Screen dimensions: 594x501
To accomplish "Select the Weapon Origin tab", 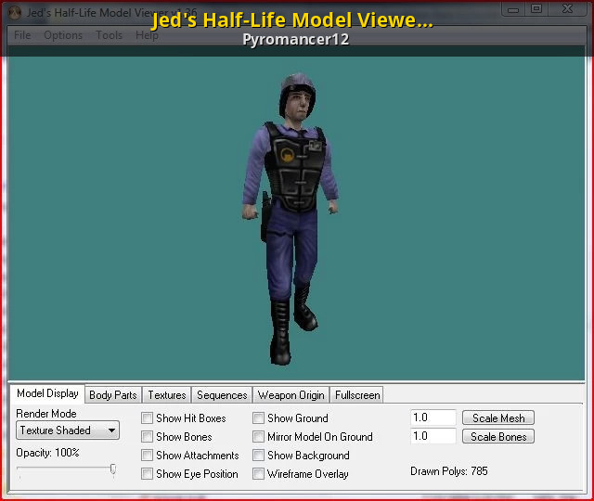I will coord(291,395).
